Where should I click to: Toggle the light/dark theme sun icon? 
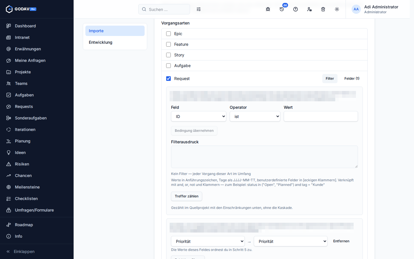pyautogui.click(x=337, y=9)
